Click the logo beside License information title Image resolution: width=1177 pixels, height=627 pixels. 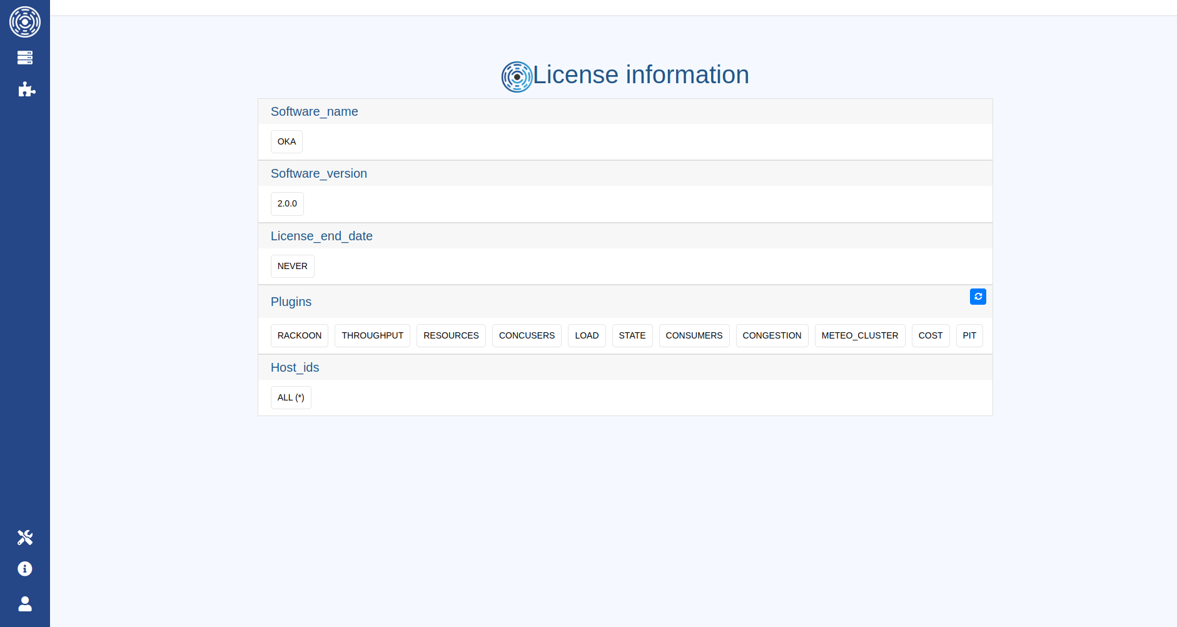click(x=517, y=77)
